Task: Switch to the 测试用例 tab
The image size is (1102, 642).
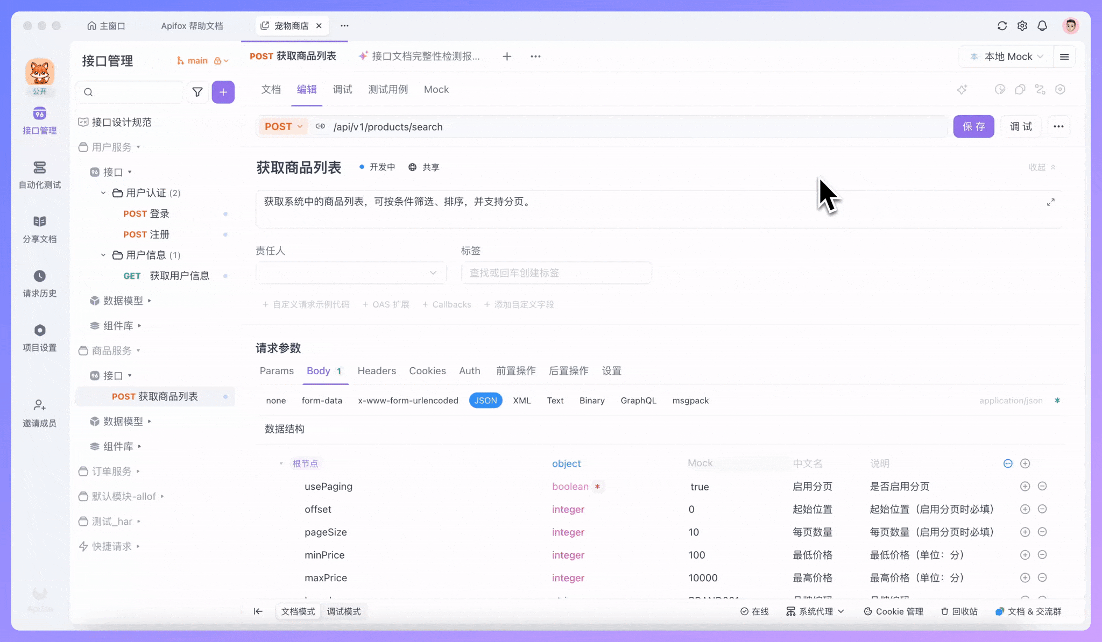Action: pyautogui.click(x=388, y=89)
